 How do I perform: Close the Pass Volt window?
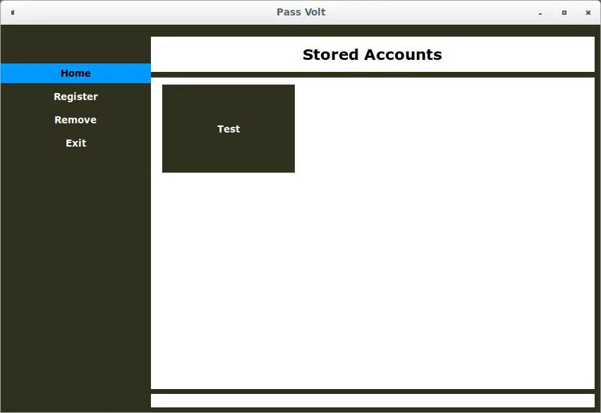click(x=588, y=12)
